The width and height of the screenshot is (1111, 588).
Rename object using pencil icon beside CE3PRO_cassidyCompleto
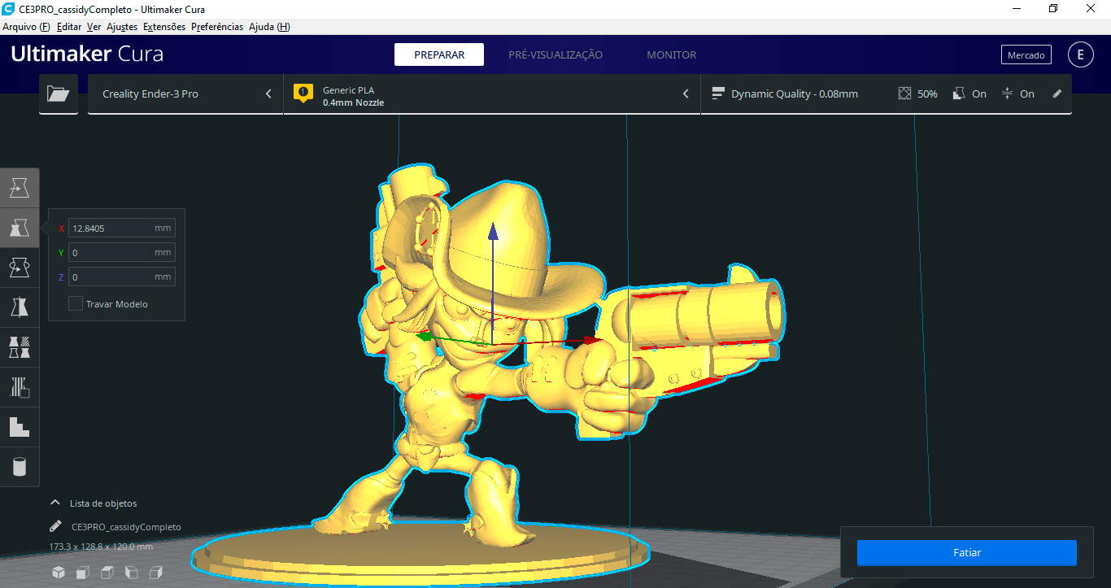[x=55, y=526]
